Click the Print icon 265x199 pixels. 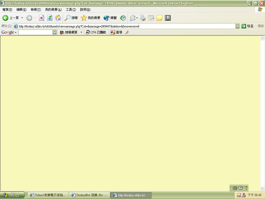tap(143, 18)
